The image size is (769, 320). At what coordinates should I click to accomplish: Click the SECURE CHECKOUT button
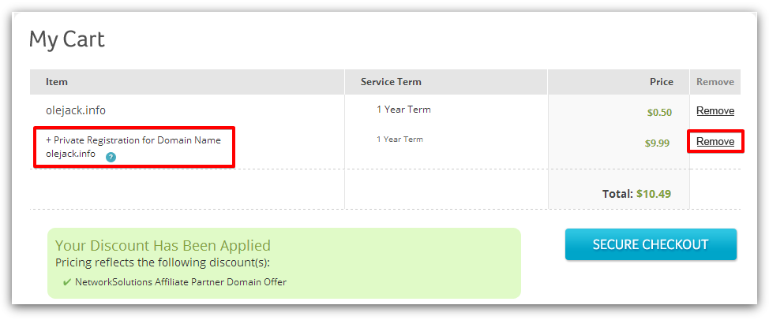click(651, 244)
